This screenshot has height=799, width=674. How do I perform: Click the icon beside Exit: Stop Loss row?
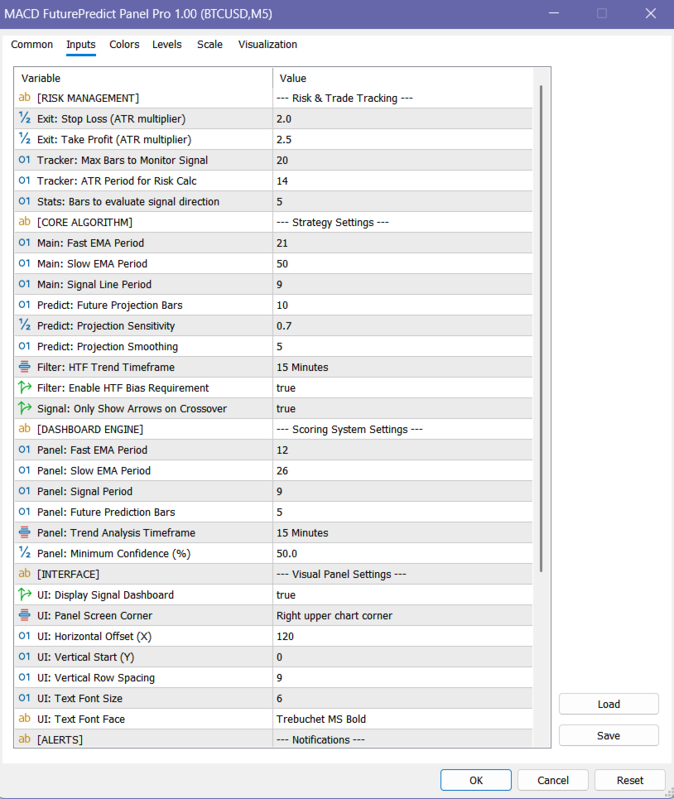[24, 118]
